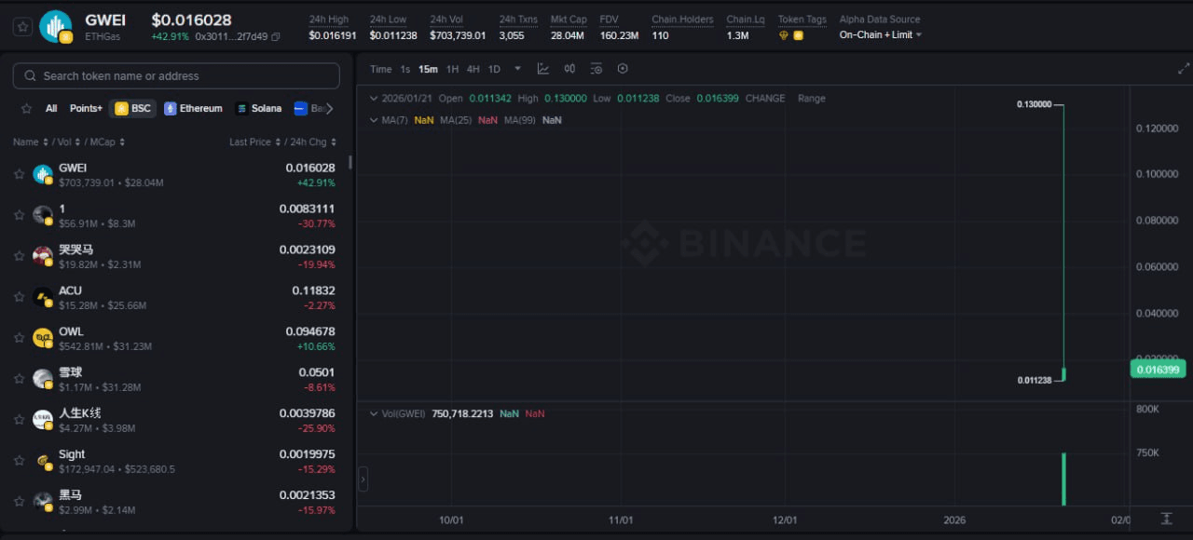
Task: Select the 1H timeframe
Action: click(x=452, y=68)
